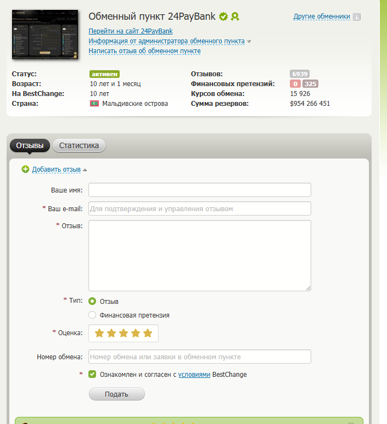This screenshot has height=424, width=387.
Task: Select the second rating star
Action: pyautogui.click(x=111, y=333)
